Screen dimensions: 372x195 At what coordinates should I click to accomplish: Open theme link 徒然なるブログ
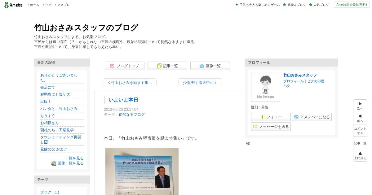[132, 115]
